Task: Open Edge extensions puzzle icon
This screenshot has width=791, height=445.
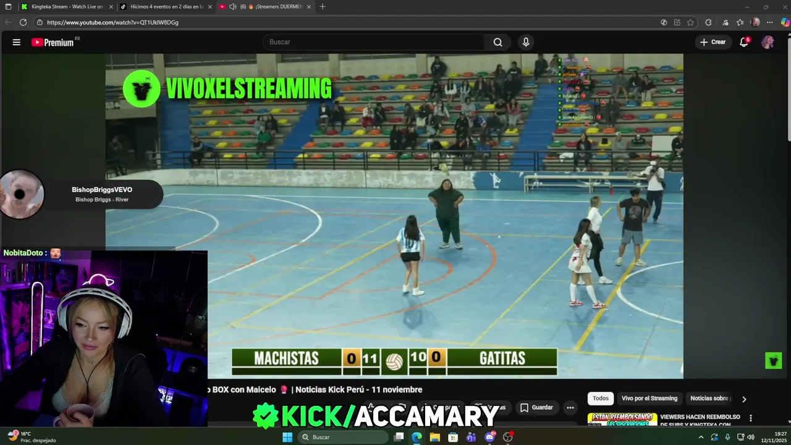Action: click(x=708, y=22)
